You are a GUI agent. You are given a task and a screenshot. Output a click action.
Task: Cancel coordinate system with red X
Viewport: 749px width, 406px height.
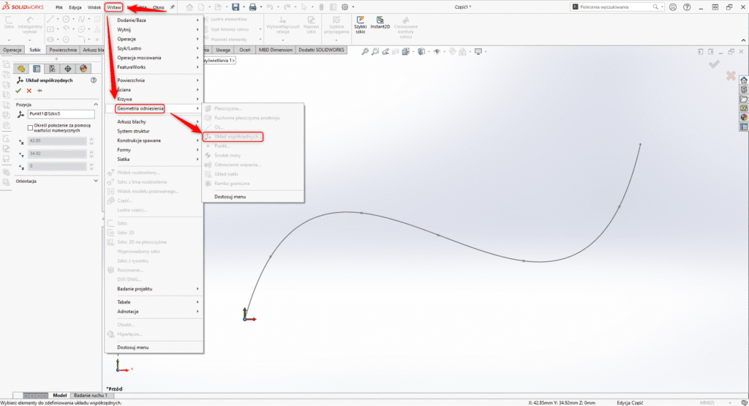pos(29,91)
